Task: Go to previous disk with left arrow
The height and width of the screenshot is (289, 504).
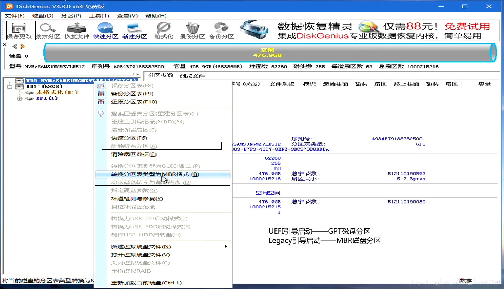Action: [15, 46]
